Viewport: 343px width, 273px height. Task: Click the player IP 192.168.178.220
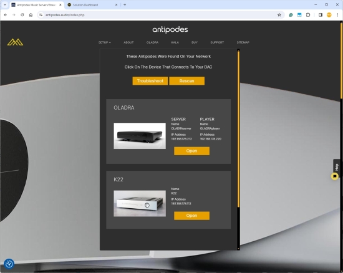pos(210,139)
